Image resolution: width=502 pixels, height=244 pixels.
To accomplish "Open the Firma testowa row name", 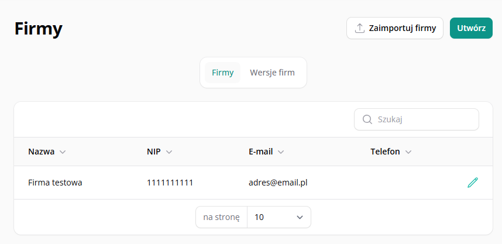I will click(55, 183).
